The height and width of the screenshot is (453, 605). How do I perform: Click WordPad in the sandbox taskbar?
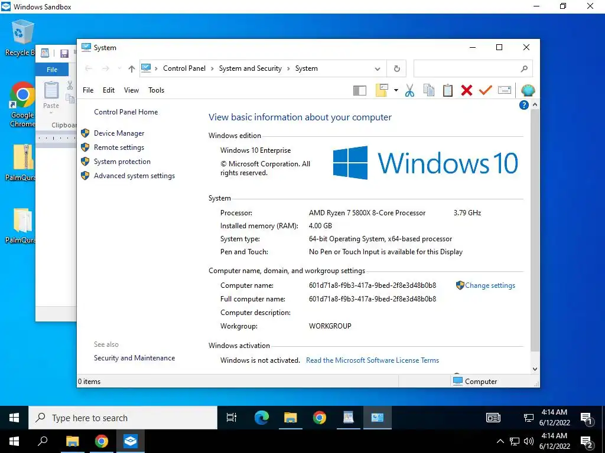click(x=349, y=418)
